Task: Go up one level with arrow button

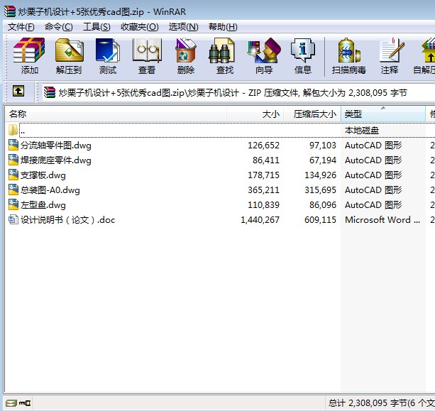Action: (x=18, y=91)
